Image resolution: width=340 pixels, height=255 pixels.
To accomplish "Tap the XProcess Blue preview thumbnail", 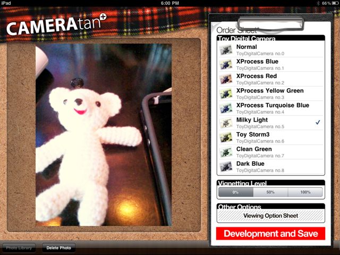I will 226,65.
